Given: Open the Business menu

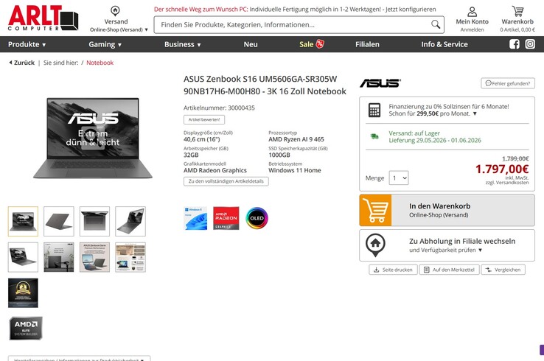Looking at the screenshot, I should (x=183, y=44).
